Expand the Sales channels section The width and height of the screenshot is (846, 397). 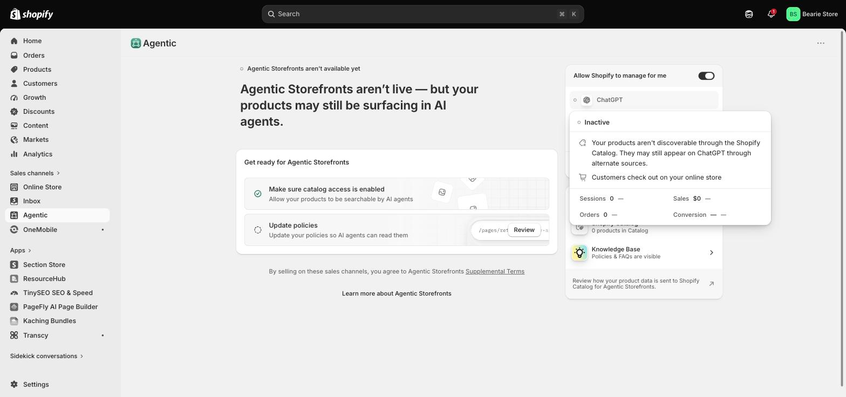click(x=35, y=173)
